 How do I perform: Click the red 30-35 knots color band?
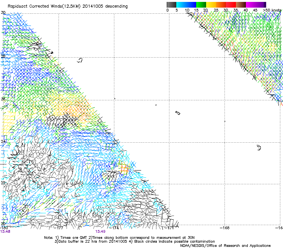pos(231,5)
